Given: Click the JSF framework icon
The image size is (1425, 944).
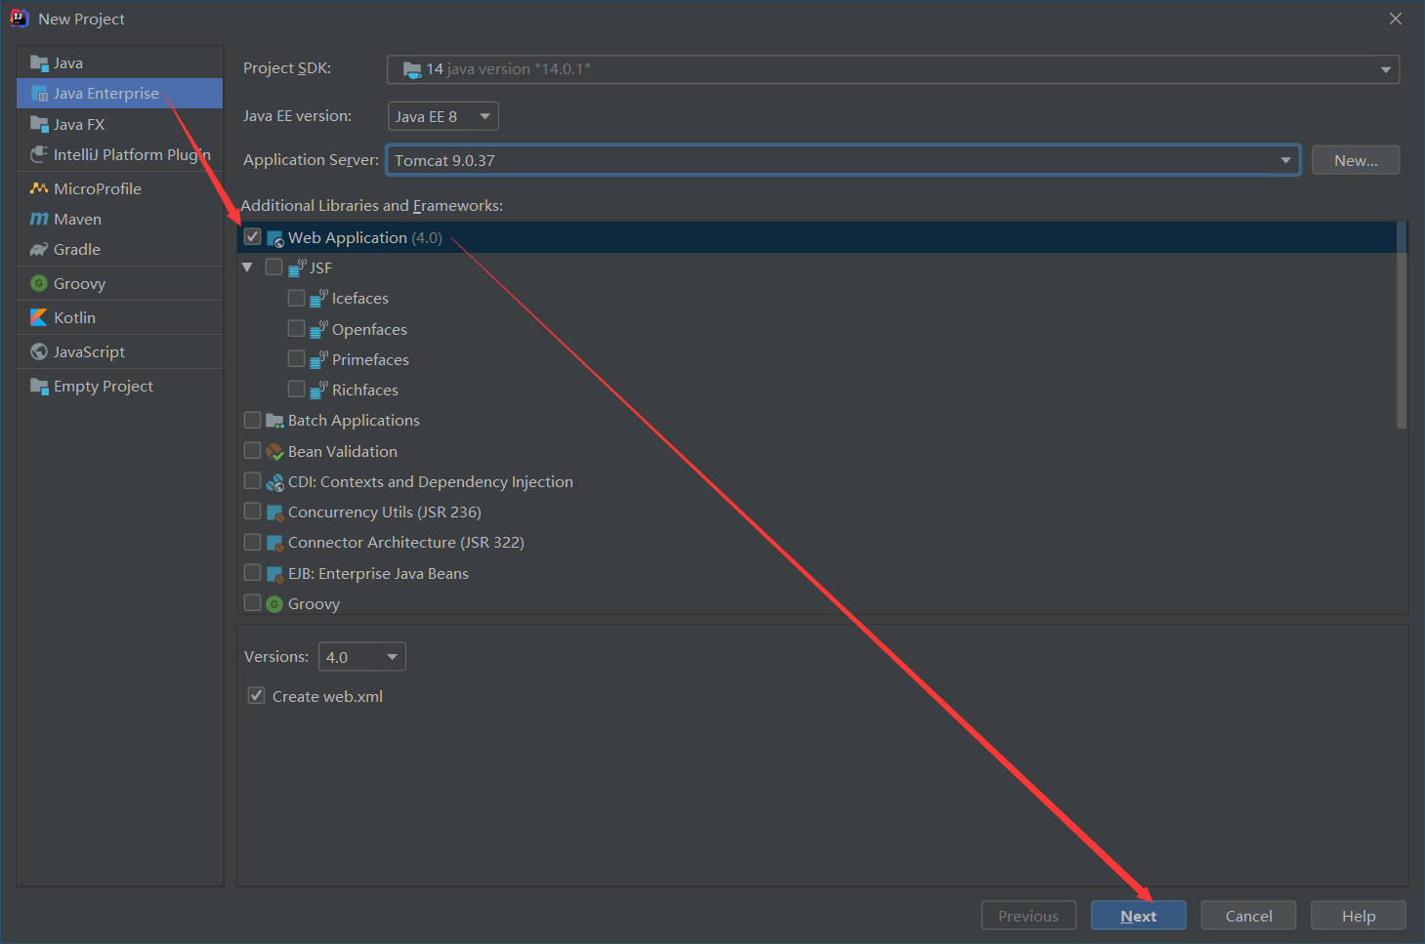Looking at the screenshot, I should 298,267.
